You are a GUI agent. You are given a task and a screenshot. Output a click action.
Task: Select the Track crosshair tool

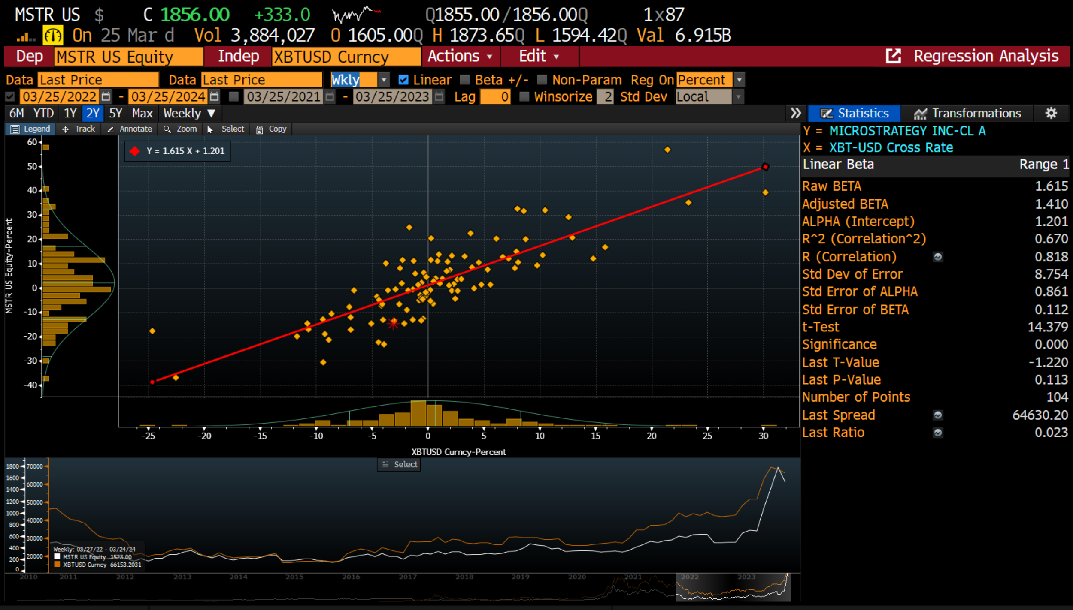click(x=78, y=129)
